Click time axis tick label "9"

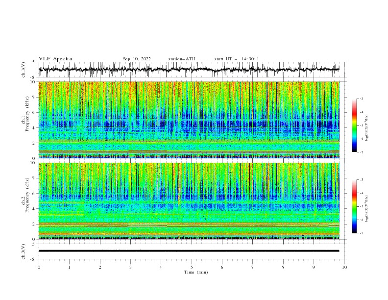pyautogui.click(x=314, y=267)
